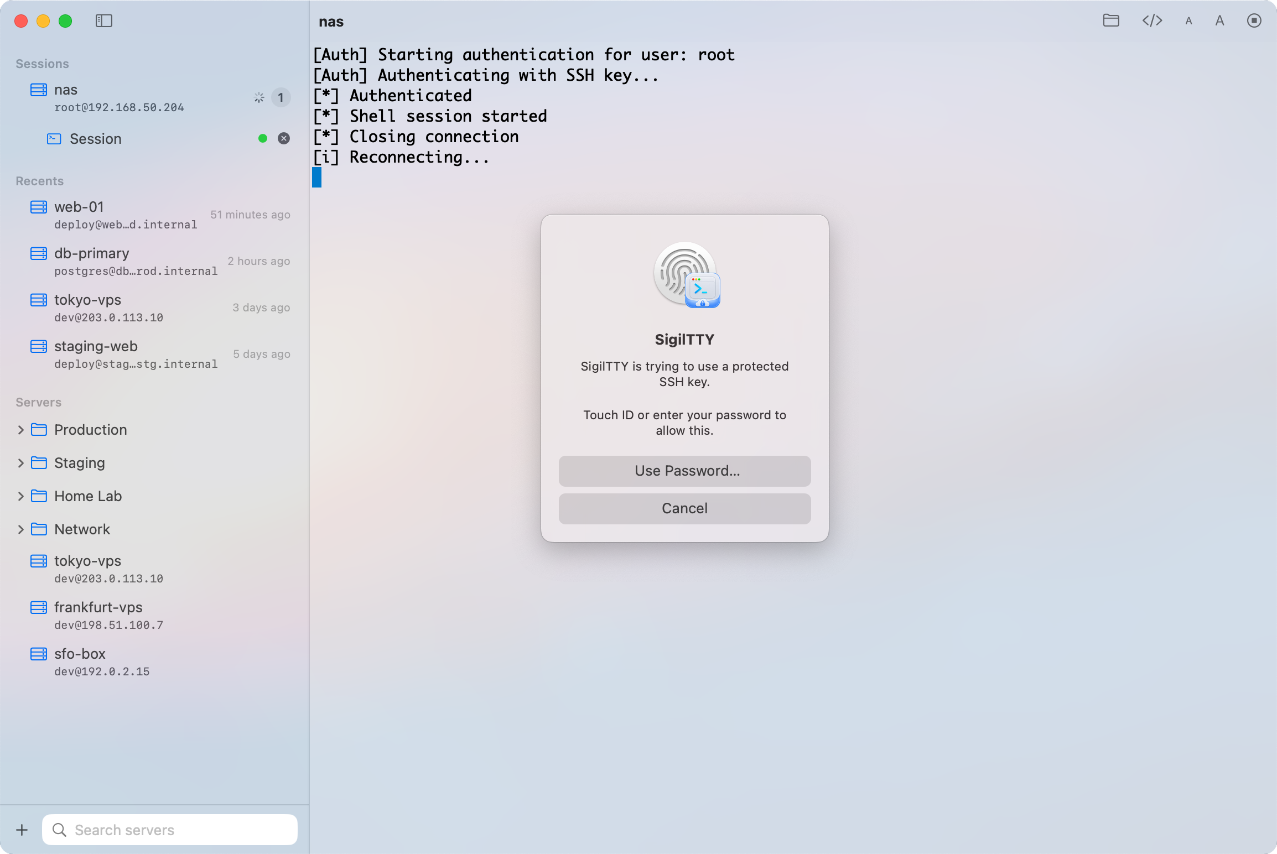Image resolution: width=1277 pixels, height=854 pixels.
Task: Click the terminal's blue cursor block
Action: [x=316, y=178]
